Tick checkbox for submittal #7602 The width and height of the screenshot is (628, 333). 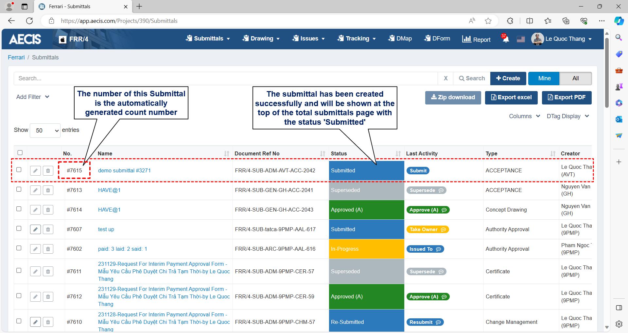(19, 248)
